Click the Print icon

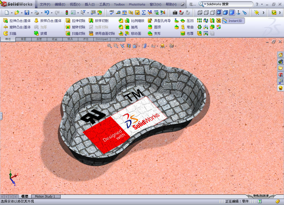click(37, 12)
